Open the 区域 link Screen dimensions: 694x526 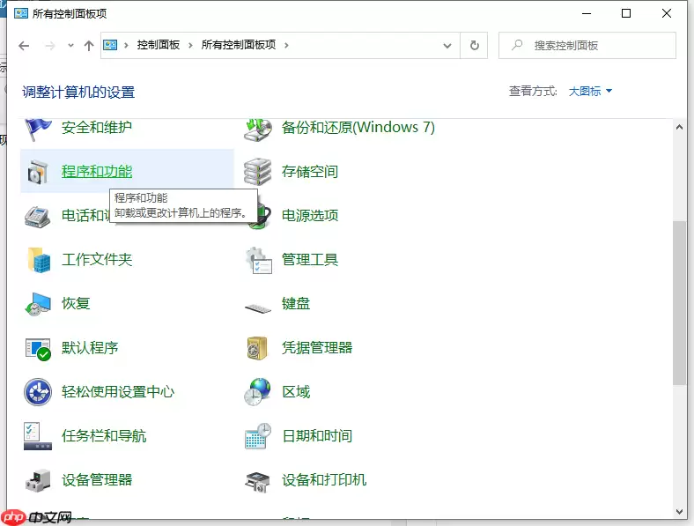(296, 392)
